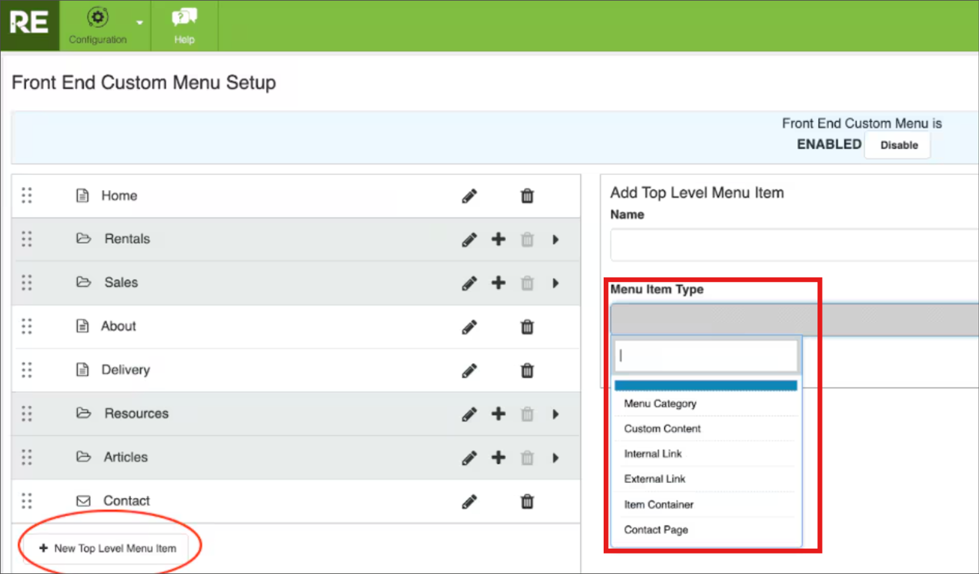
Task: Expand the Rentals submenu arrow
Action: click(555, 240)
